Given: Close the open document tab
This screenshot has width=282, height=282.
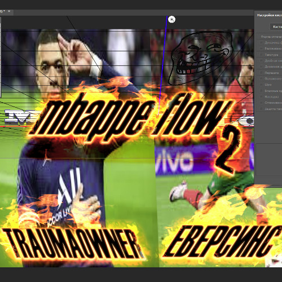Looking at the screenshot, I should point(9,11).
